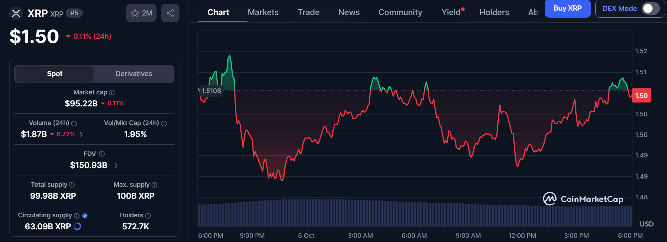Open the Trade tab
Viewport: 667px width, 242px height.
308,12
